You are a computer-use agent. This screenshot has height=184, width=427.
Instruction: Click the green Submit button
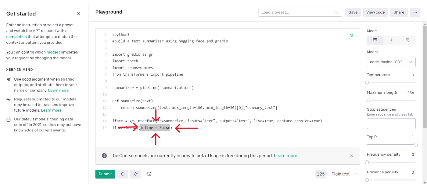(x=105, y=174)
